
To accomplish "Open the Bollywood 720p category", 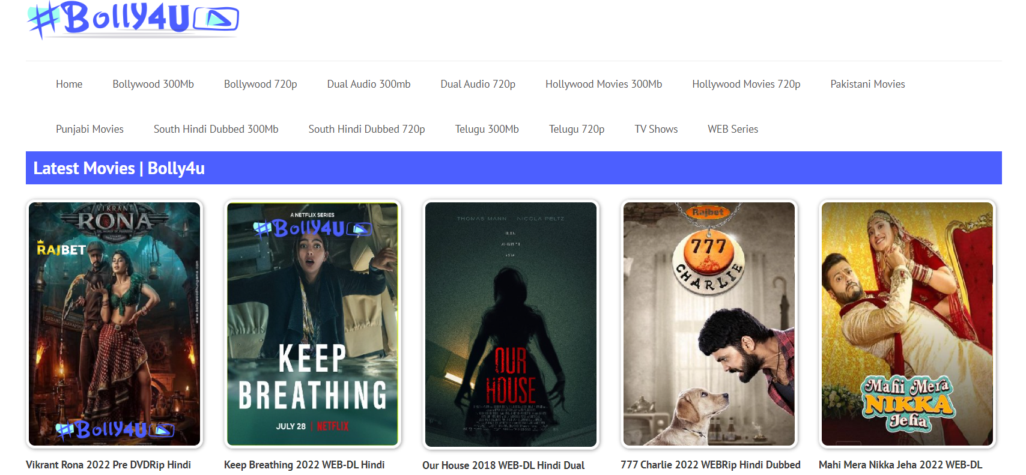I will (261, 84).
